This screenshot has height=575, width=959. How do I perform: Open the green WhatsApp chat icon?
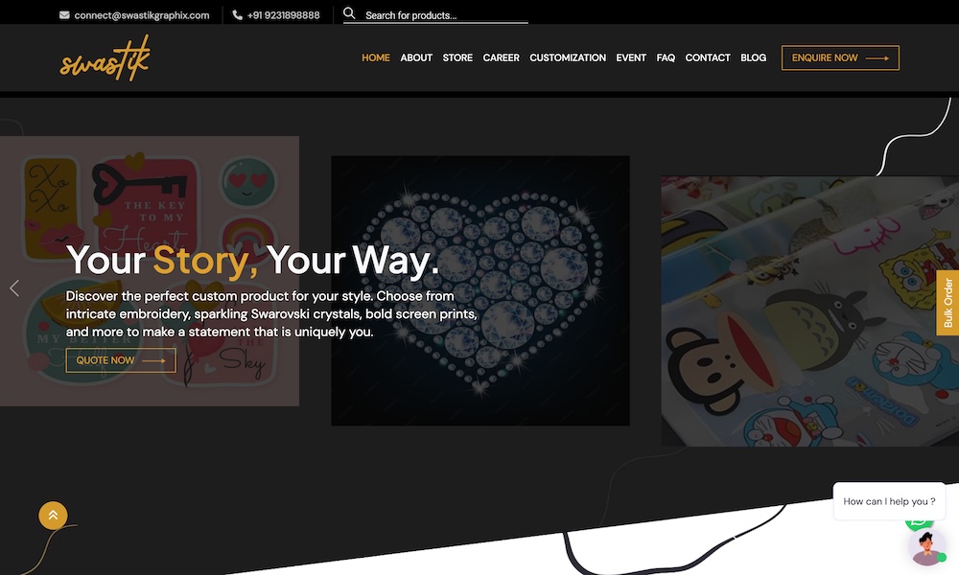point(920,522)
